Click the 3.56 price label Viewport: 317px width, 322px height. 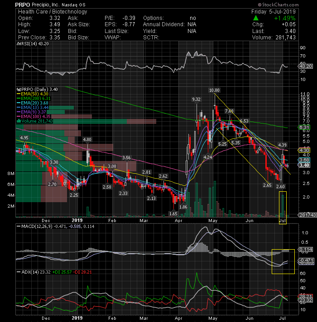pos(126,158)
